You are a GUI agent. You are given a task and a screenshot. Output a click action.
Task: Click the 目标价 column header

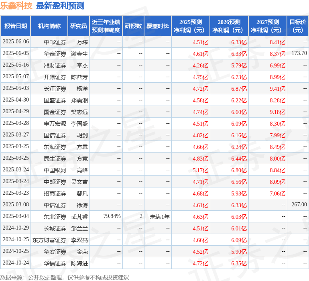298,26
